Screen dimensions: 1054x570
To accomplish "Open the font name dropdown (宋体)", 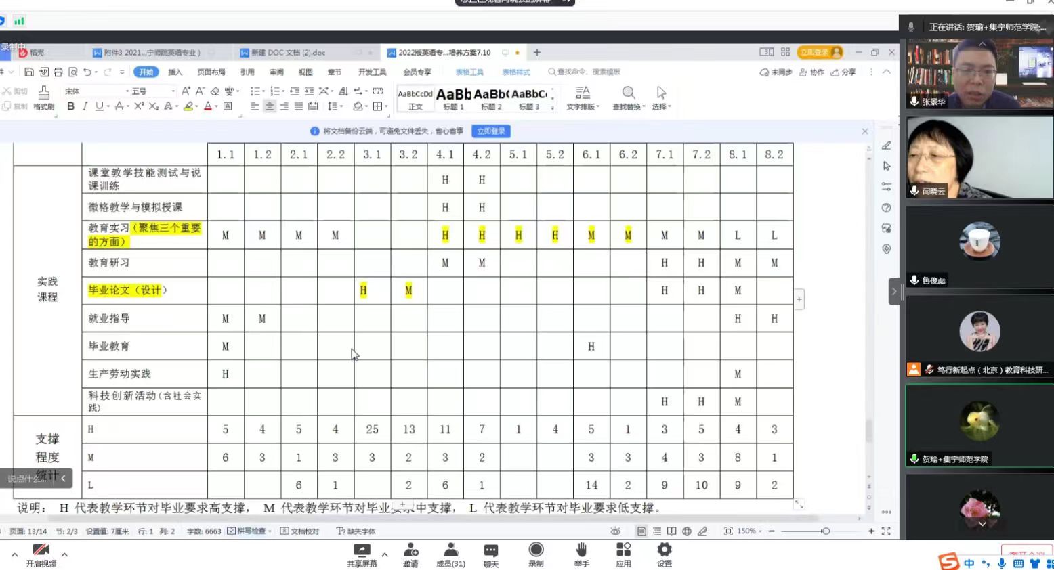I will pos(95,91).
